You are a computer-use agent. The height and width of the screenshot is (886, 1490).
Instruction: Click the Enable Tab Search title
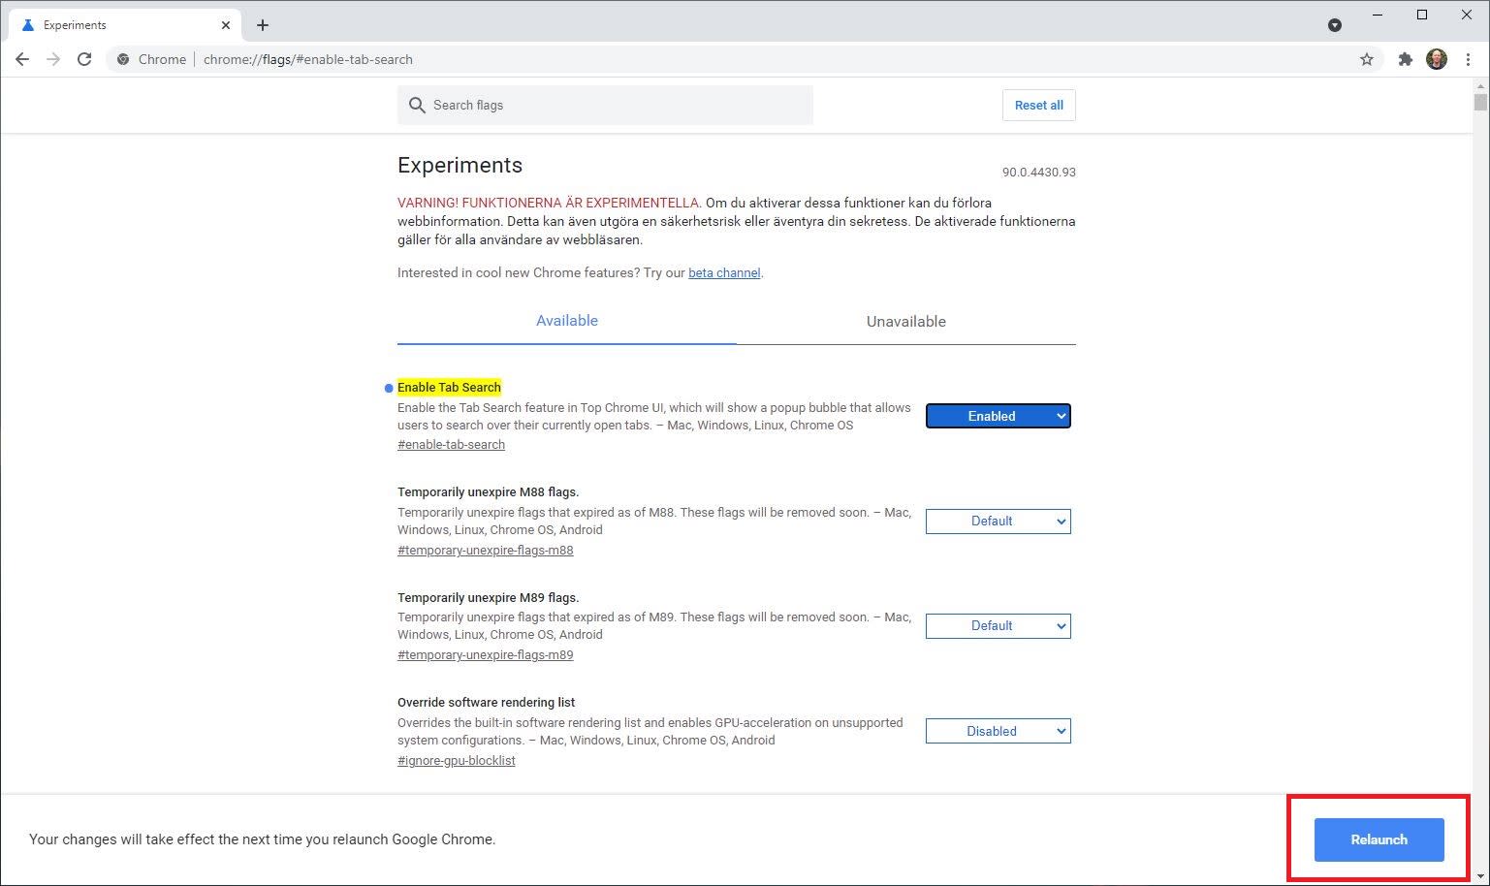click(449, 387)
